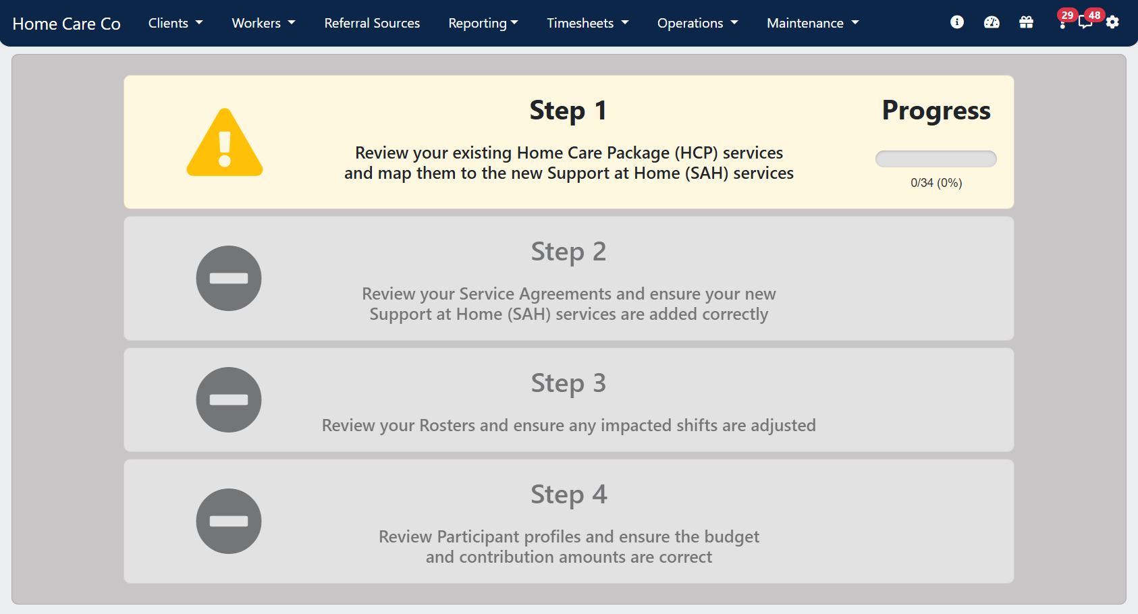1138x614 pixels.
Task: Click the locked minus icon for Step 4
Action: [229, 521]
